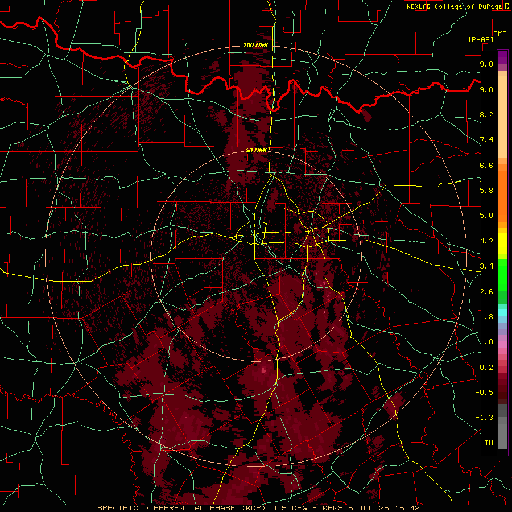Click the 7.4 value on color scale
Image resolution: width=512 pixels, height=512 pixels.
tap(486, 140)
